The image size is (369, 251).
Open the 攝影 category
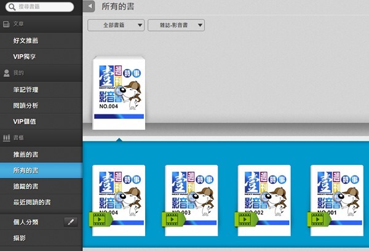[x=41, y=238]
